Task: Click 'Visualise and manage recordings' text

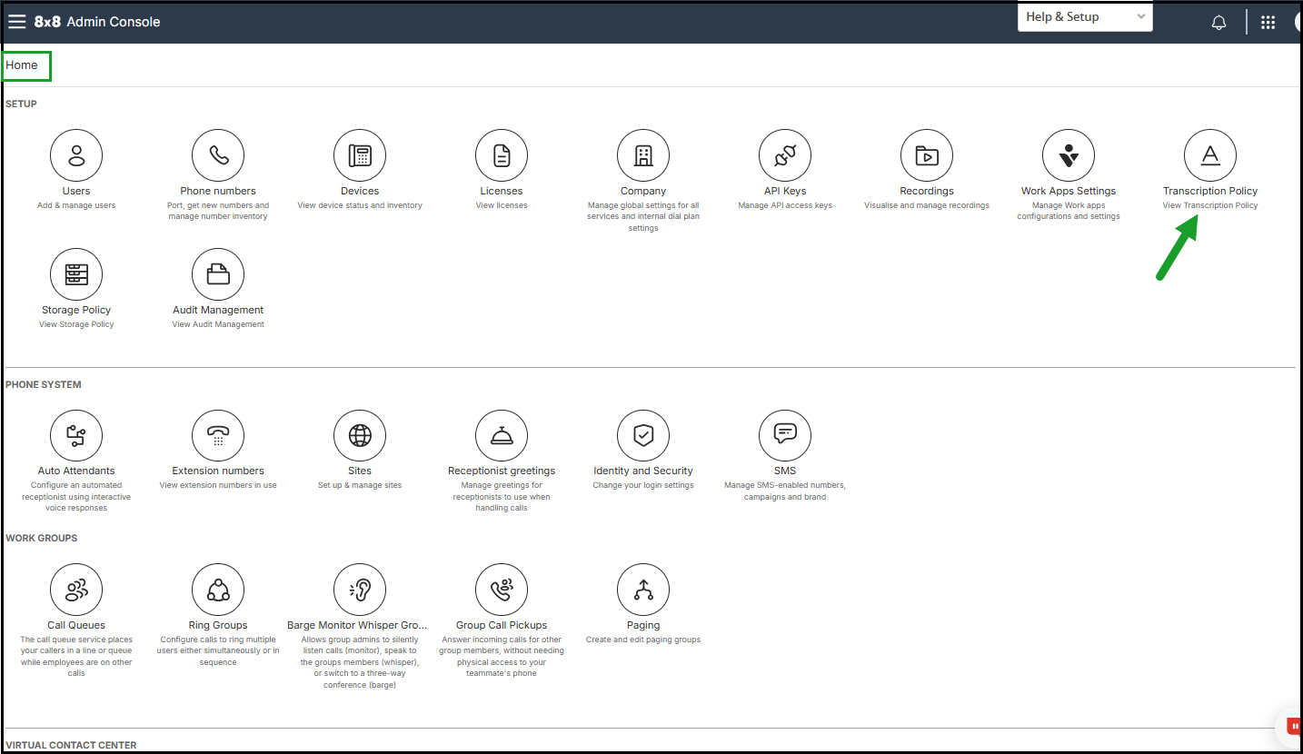Action: click(x=927, y=205)
